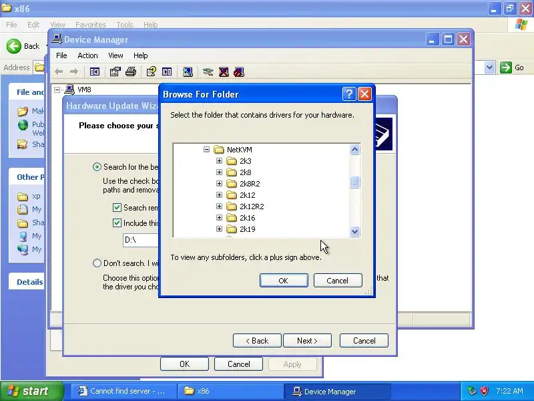The width and height of the screenshot is (534, 401).
Task: Expand the 2k8R2 folder
Action: (x=219, y=183)
